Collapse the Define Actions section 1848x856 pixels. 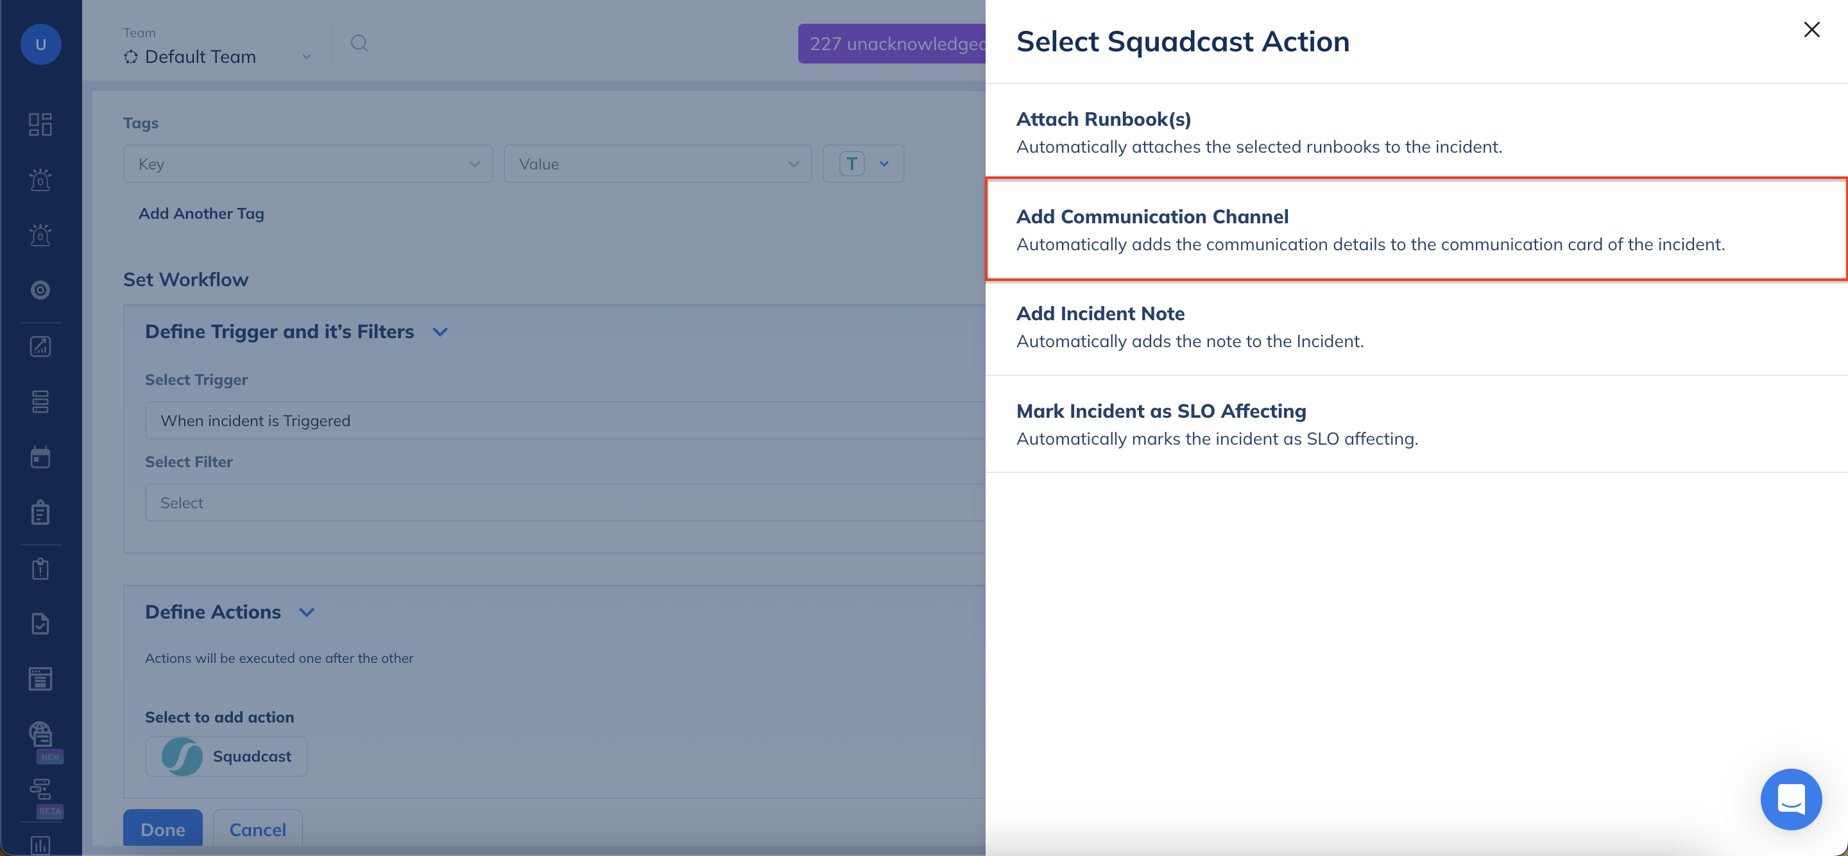(x=306, y=612)
